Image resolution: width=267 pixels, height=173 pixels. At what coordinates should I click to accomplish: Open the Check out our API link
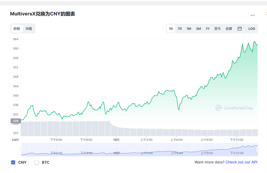click(x=241, y=162)
